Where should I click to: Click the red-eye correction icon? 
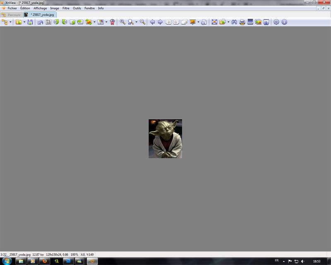[112, 22]
